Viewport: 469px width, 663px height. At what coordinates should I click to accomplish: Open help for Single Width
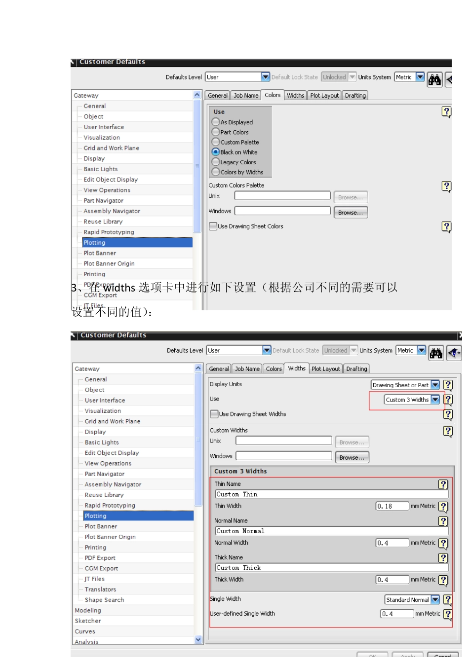pyautogui.click(x=448, y=600)
